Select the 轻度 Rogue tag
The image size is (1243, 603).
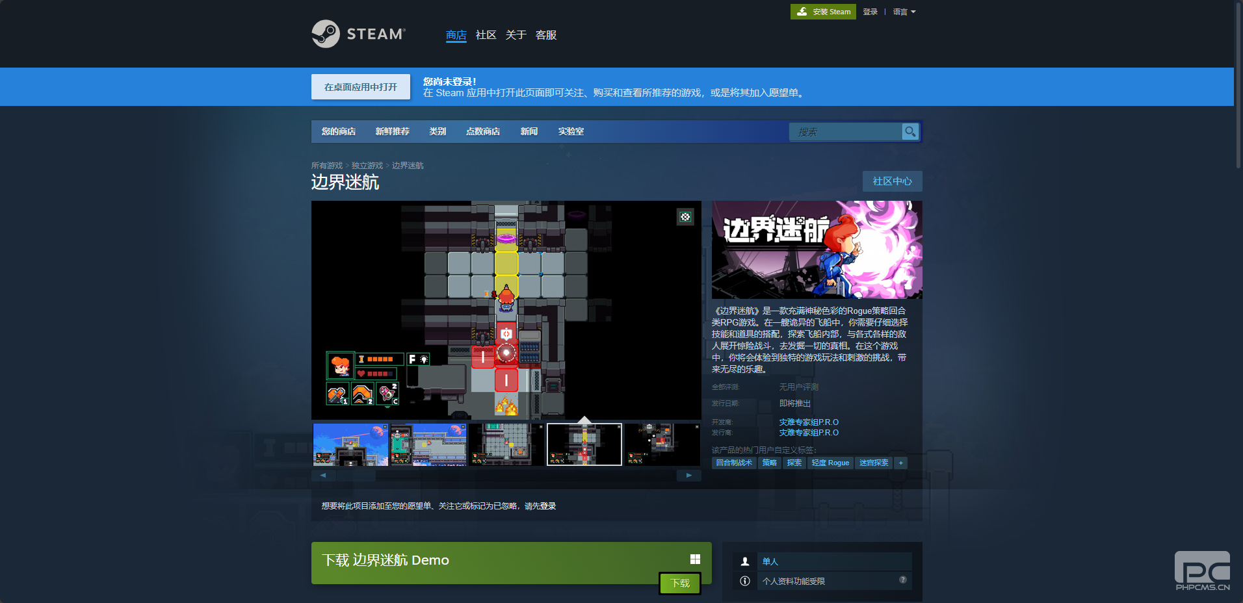click(830, 463)
